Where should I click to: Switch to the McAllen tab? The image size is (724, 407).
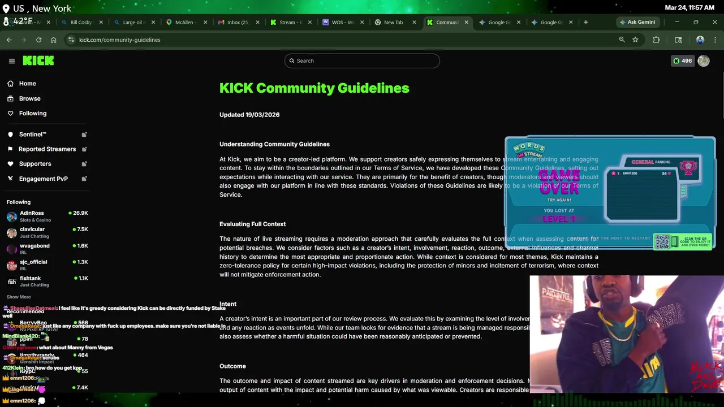click(186, 22)
